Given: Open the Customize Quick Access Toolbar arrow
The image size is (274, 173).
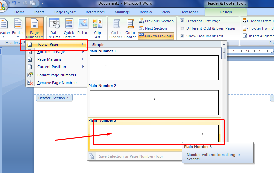Looking at the screenshot, I should [x=43, y=3].
